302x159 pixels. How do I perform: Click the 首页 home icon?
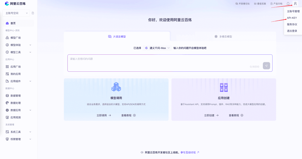(x=7, y=23)
